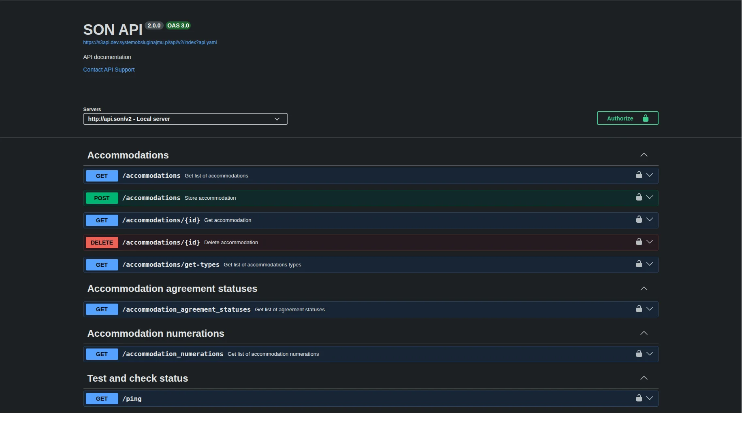Image resolution: width=742 pixels, height=435 pixels.
Task: Open the Contact API Support link
Action: tap(109, 70)
